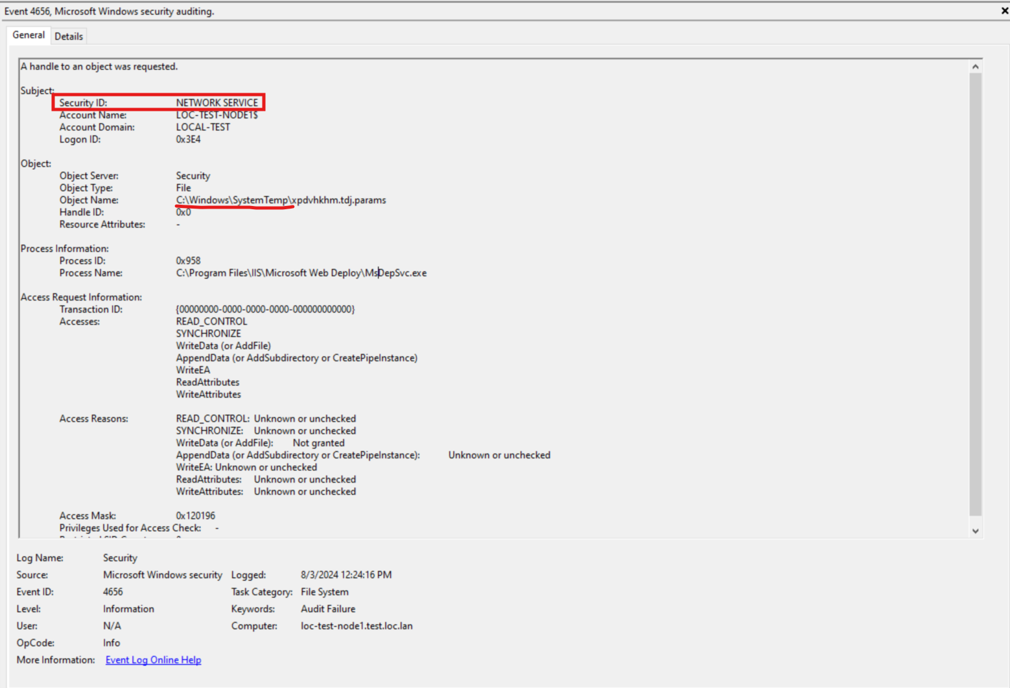Select the Transaction ID GUID value

(265, 309)
